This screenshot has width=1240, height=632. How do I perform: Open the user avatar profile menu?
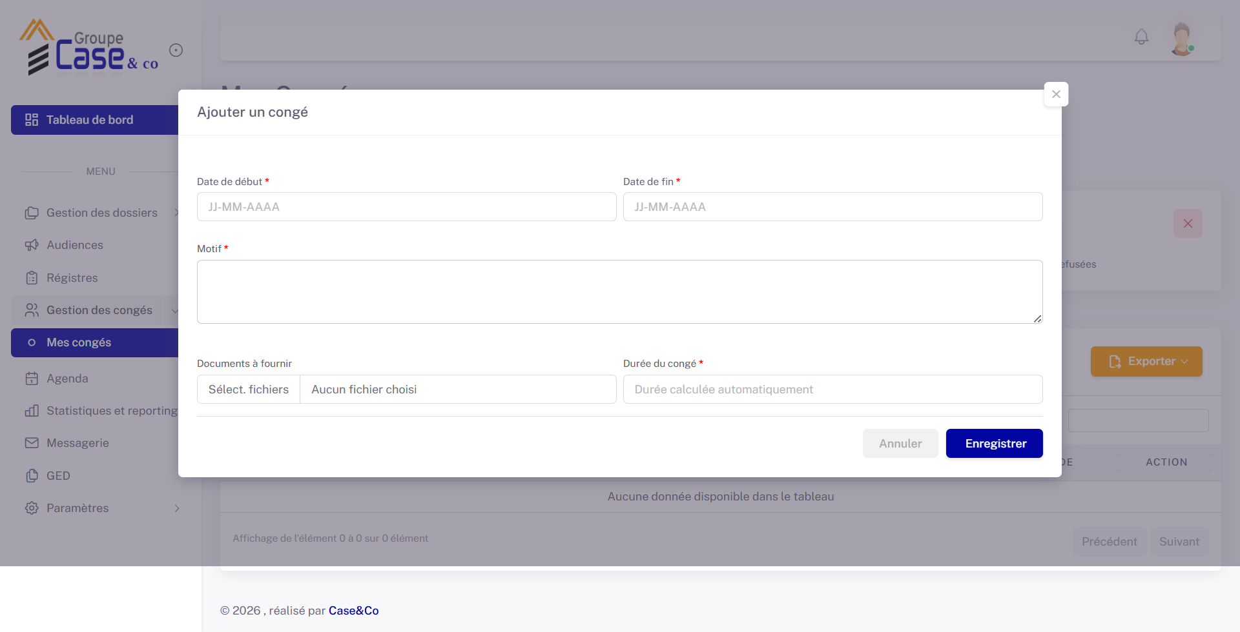(x=1182, y=39)
